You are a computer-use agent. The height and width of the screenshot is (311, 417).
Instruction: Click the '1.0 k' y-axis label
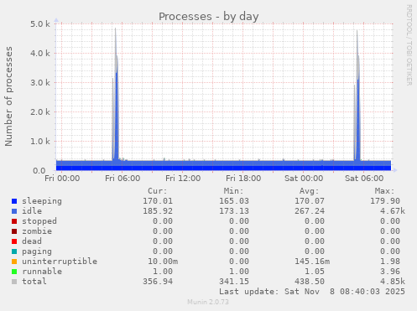[40, 142]
